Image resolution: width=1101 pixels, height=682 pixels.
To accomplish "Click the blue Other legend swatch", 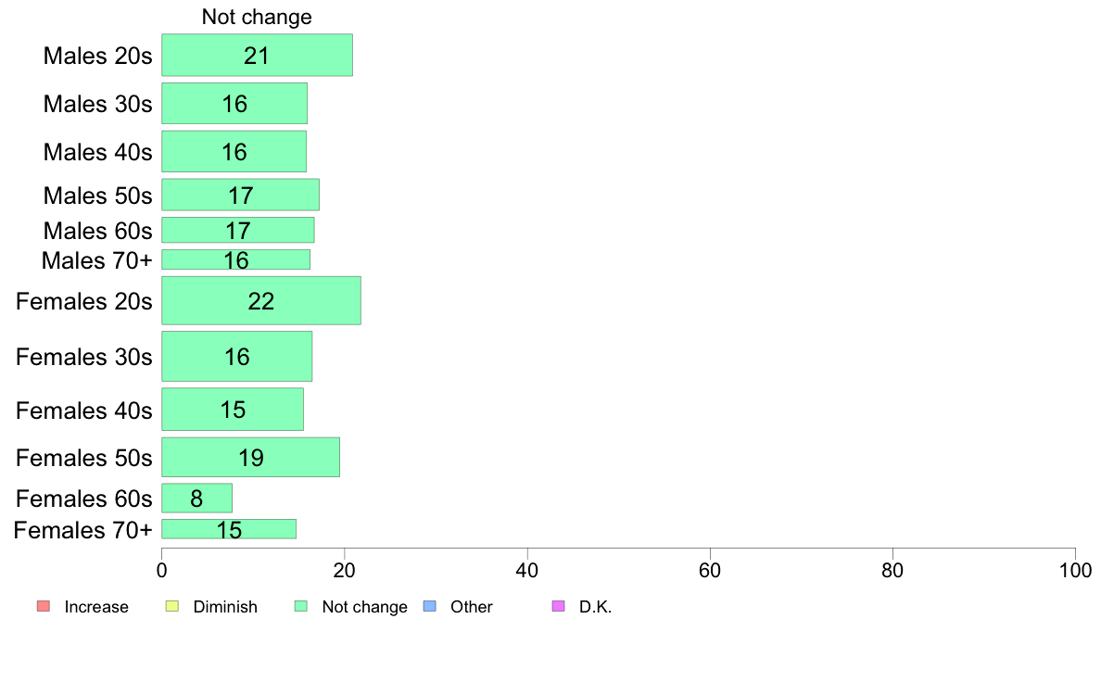I will (x=430, y=606).
